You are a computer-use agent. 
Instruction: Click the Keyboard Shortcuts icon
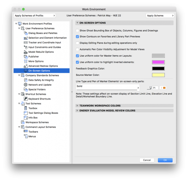(x=26, y=99)
